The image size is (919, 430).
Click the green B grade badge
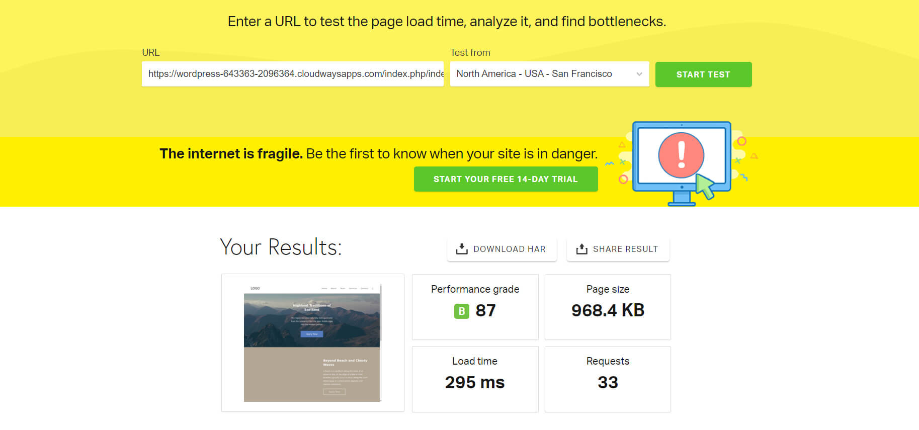click(461, 311)
